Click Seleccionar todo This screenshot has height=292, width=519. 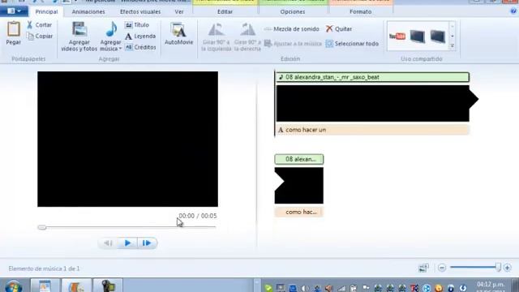click(x=352, y=43)
